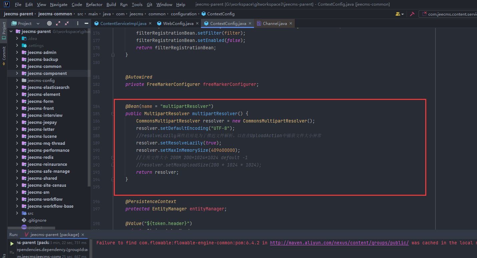Click the green Rerun play icon
477x258 pixels.
[x=12, y=244]
